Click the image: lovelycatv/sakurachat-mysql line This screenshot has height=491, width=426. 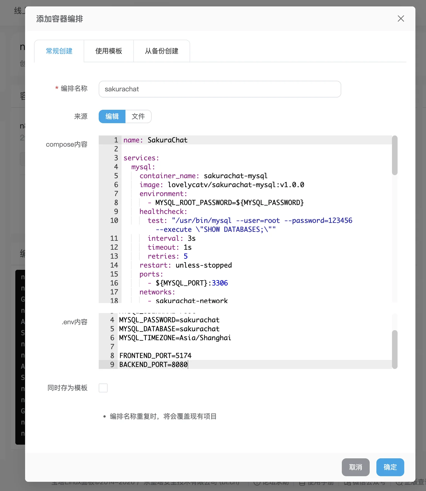pos(222,185)
